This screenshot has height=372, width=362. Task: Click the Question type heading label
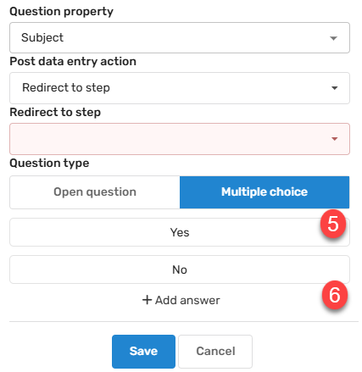[x=49, y=163]
